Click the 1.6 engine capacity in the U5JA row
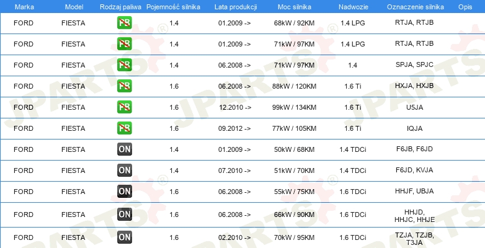 pos(174,107)
